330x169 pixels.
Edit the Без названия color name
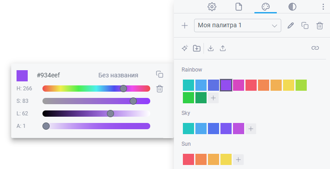pos(118,76)
